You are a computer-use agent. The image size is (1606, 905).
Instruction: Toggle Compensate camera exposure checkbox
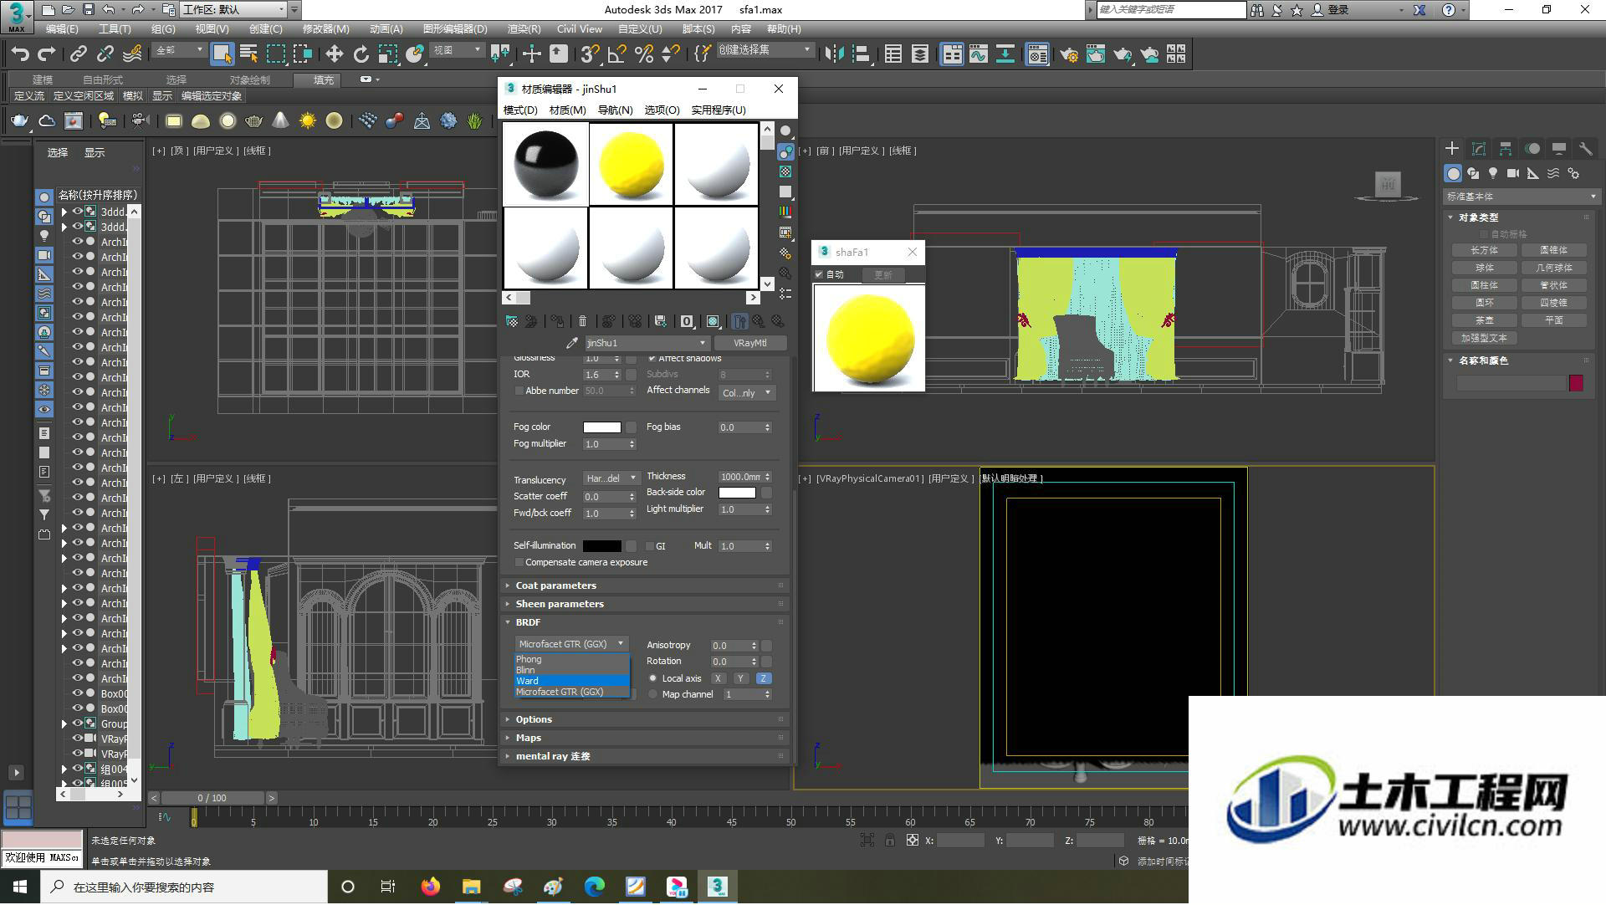[519, 563]
